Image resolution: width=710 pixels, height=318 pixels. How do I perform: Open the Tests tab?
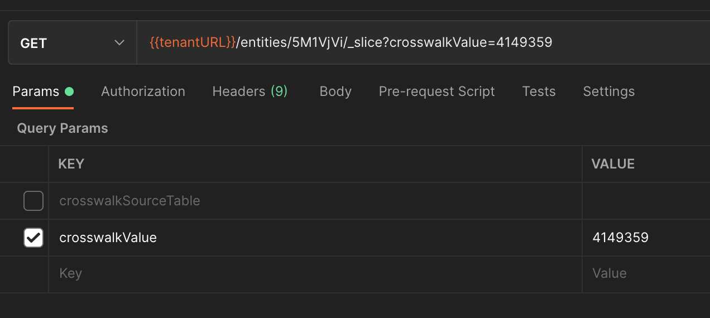pyautogui.click(x=539, y=91)
